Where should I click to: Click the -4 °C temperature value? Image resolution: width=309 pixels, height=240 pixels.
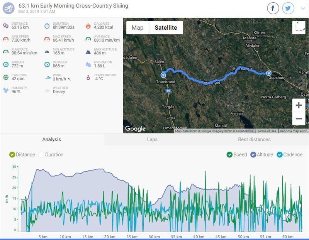[x=98, y=79]
